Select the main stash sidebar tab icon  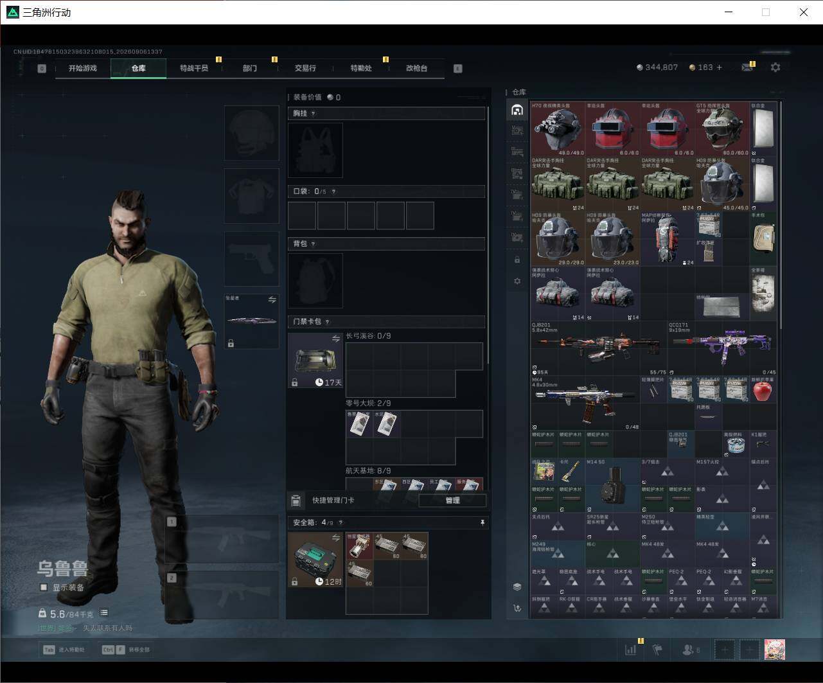tap(517, 110)
